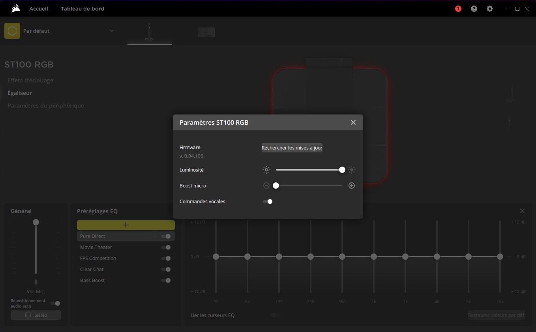Select Paramètres du périphérique menu item
This screenshot has width=536, height=332.
tap(46, 105)
